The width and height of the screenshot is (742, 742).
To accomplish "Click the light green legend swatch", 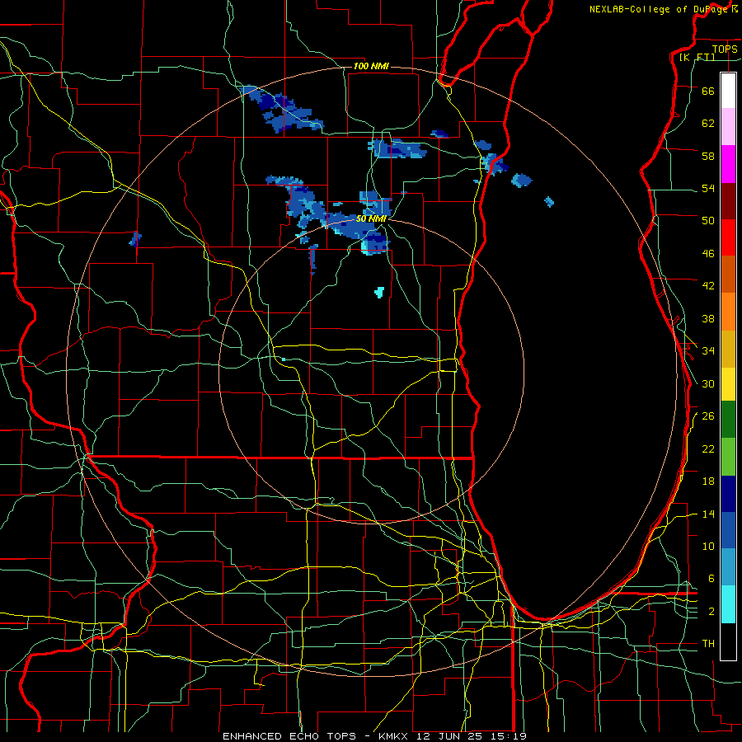I will (x=728, y=457).
